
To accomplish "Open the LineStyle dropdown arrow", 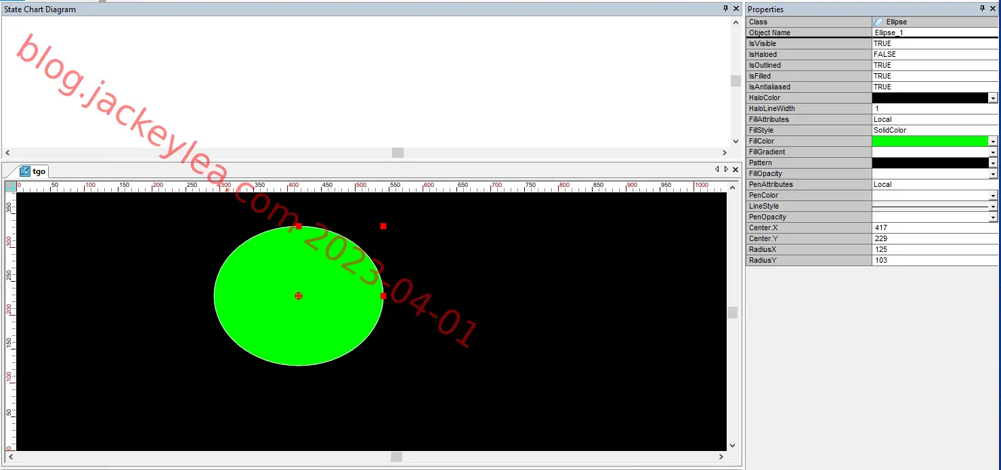I will click(993, 207).
